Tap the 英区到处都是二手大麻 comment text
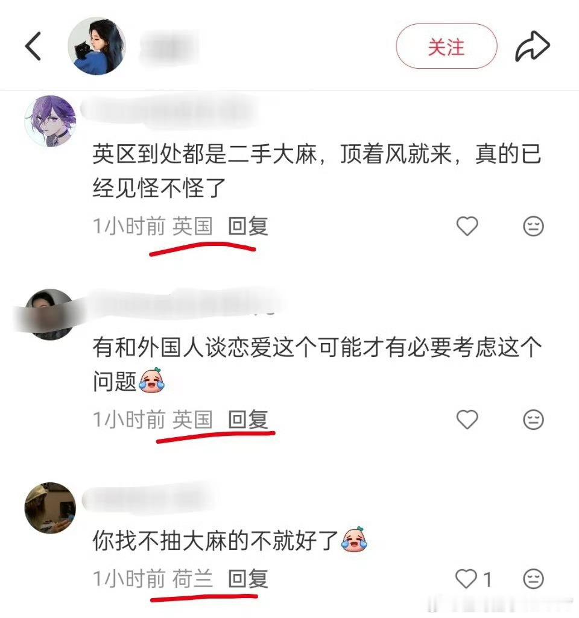This screenshot has width=579, height=618. pos(317,171)
